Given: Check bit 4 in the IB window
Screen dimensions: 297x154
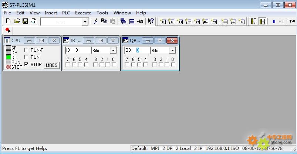Looking at the screenshot, I should 86,65.
